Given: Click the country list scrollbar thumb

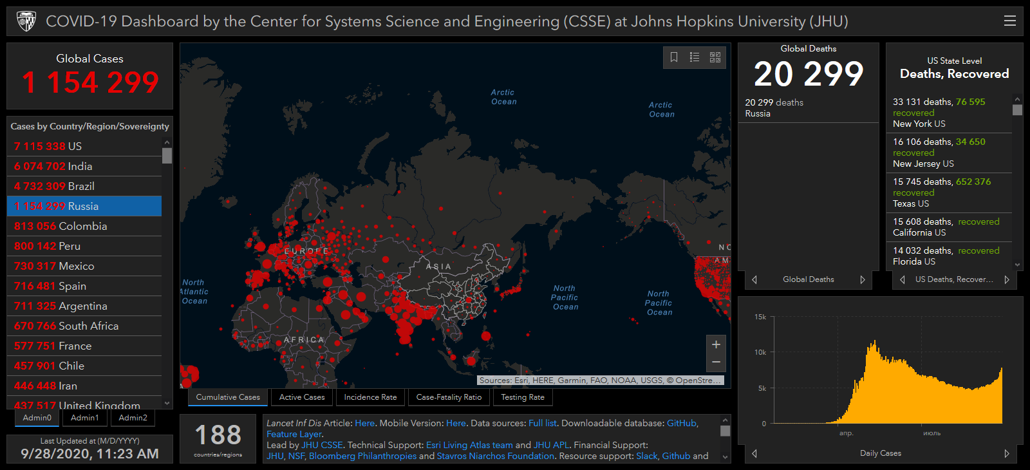Looking at the screenshot, I should pyautogui.click(x=167, y=156).
